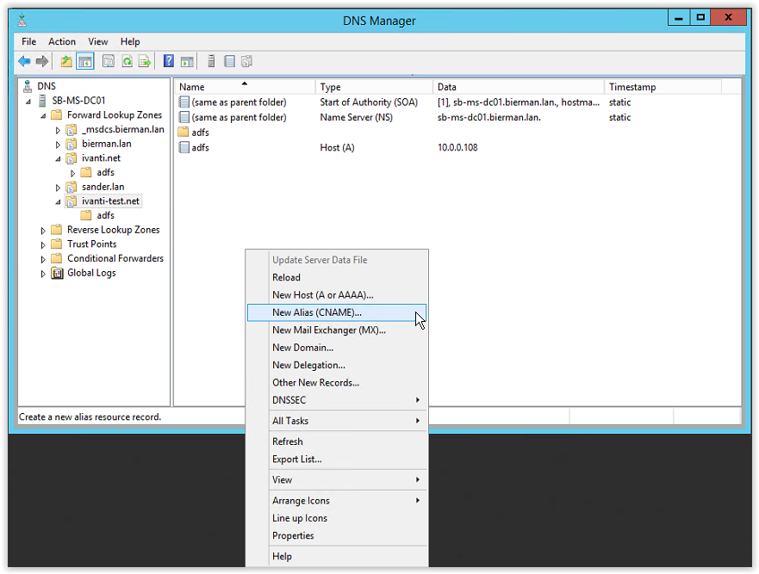Choose New Alias (CNAME)... from context menu
759x574 pixels.
(336, 312)
